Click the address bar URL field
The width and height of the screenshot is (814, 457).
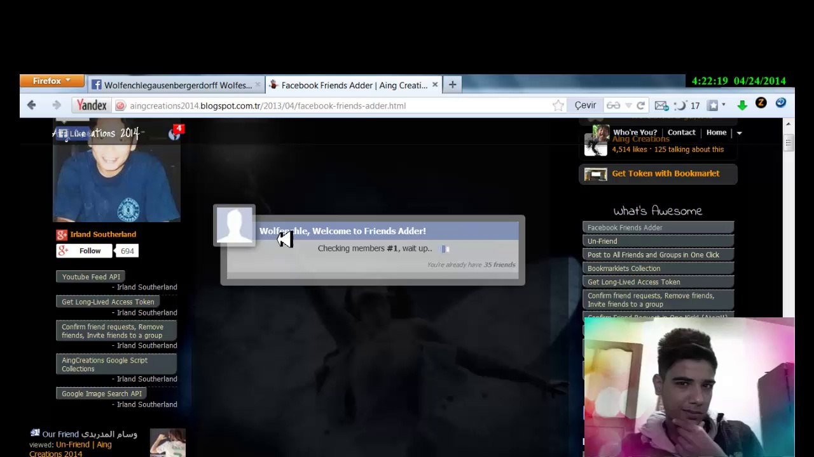pyautogui.click(x=337, y=106)
